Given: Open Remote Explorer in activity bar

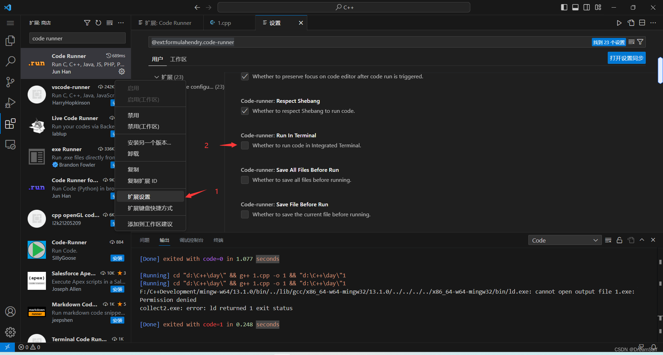Looking at the screenshot, I should coord(10,144).
